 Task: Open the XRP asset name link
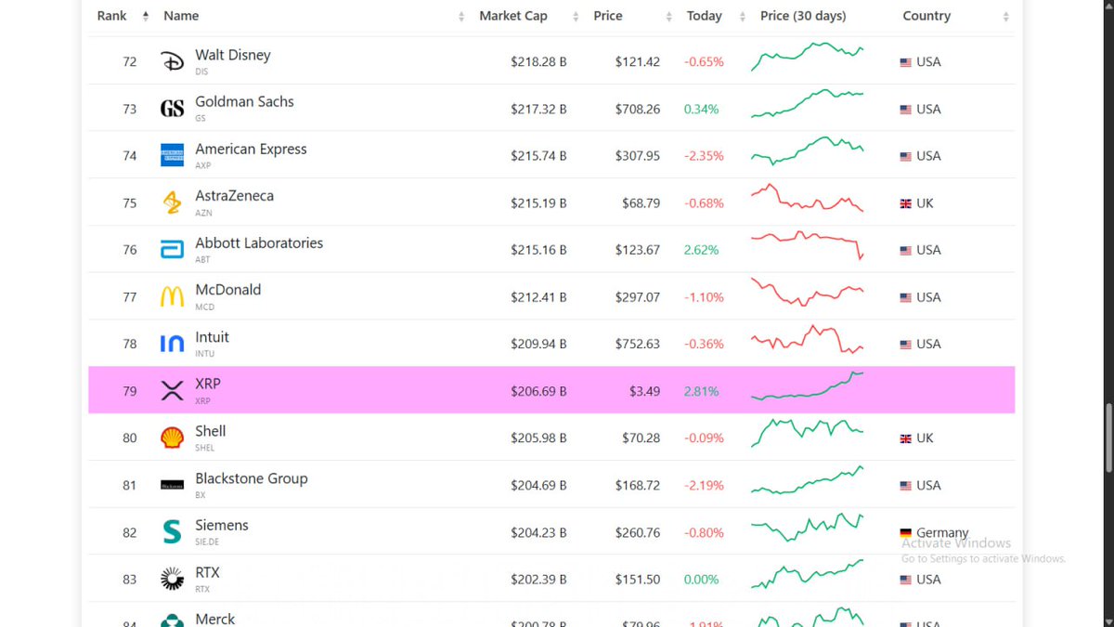208,384
